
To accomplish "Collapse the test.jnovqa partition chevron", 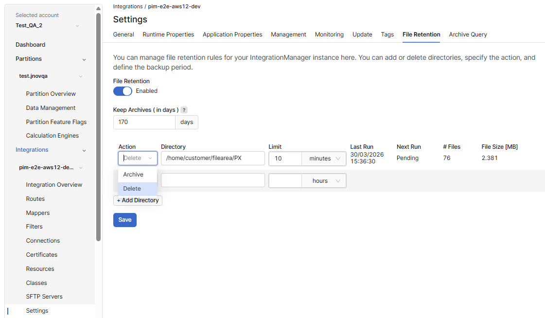I will [81, 76].
